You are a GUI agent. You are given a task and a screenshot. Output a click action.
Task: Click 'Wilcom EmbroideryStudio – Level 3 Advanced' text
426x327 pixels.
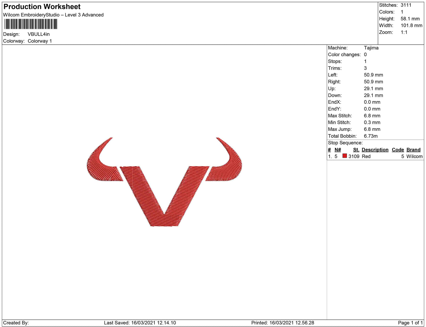click(x=53, y=15)
